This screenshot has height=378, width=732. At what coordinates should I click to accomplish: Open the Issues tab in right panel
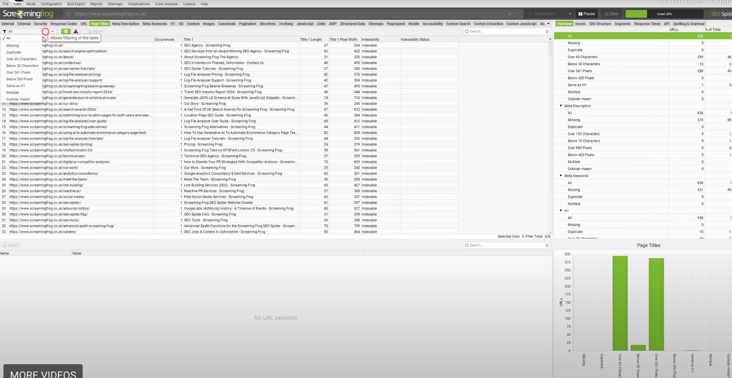point(580,24)
